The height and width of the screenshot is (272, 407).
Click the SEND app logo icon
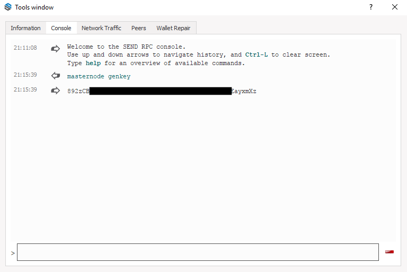pyautogui.click(x=8, y=7)
